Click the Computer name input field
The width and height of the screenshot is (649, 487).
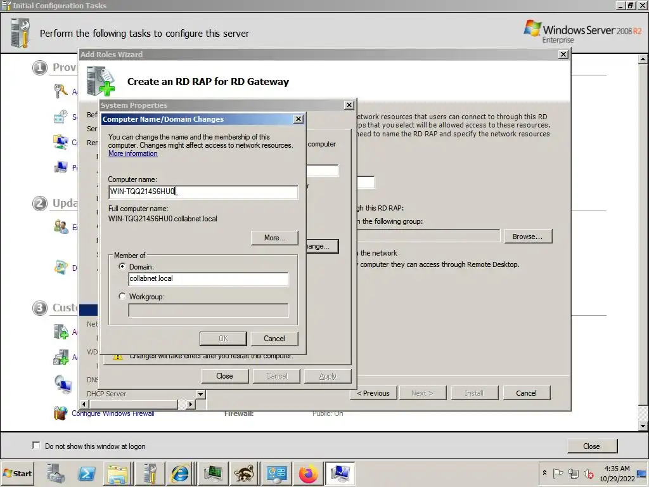click(x=203, y=192)
